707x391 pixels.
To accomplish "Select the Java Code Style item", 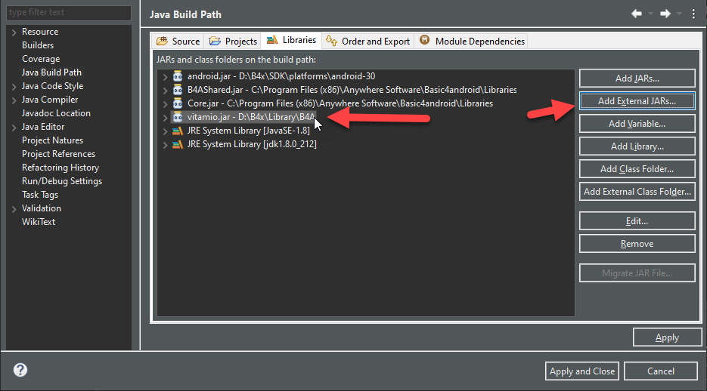I will coord(53,86).
